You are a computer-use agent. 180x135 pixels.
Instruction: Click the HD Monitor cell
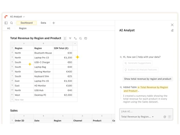click(x=43, y=86)
